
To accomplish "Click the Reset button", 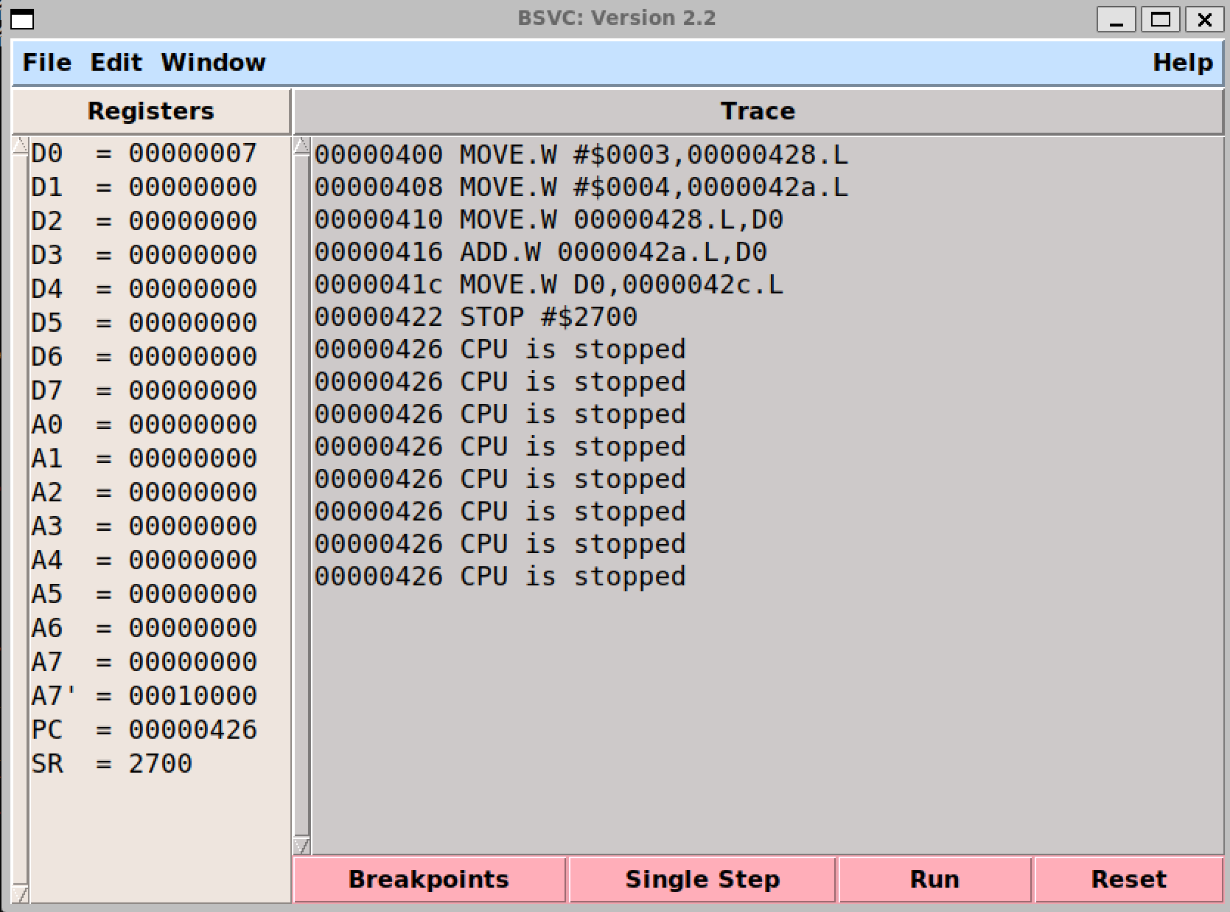I will [1129, 879].
